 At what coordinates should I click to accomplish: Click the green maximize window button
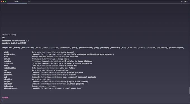(5, 1)
